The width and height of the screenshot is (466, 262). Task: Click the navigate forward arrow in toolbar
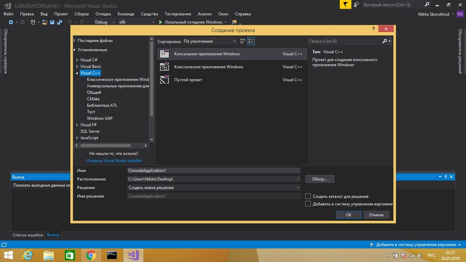(22, 22)
